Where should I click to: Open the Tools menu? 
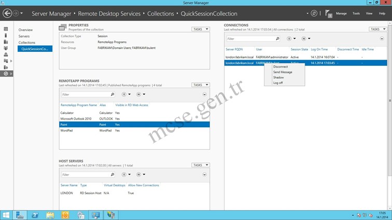356,13
